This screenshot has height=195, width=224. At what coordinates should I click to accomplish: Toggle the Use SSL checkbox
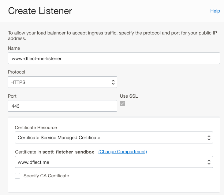click(x=122, y=103)
